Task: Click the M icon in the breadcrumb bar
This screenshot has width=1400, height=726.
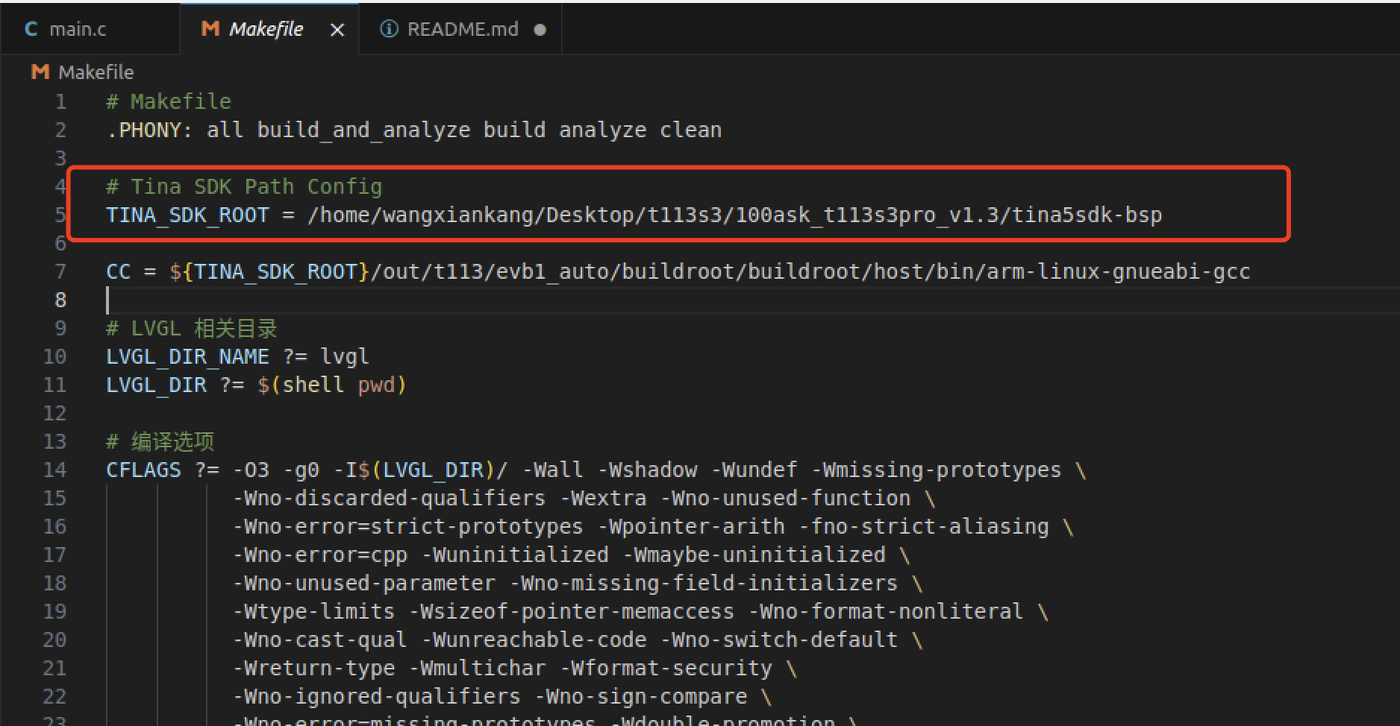Action: 40,72
